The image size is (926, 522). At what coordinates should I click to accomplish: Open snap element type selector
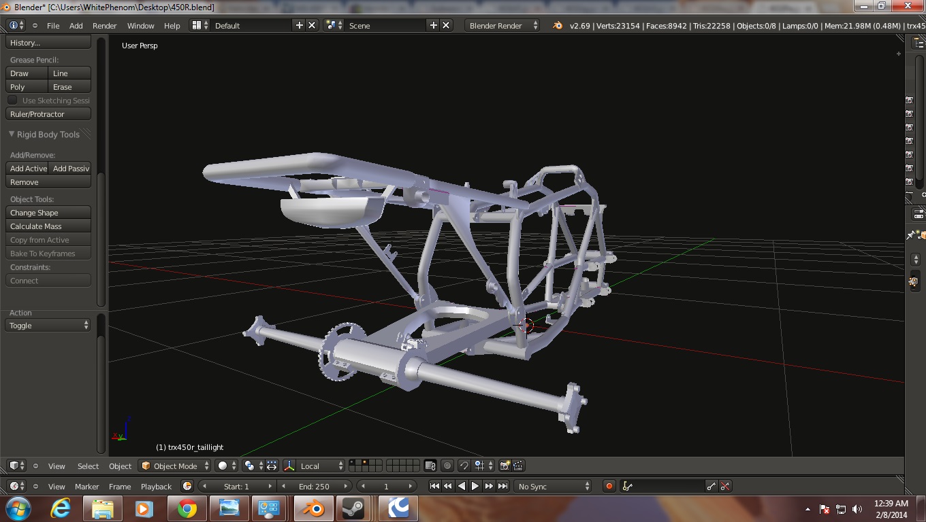point(483,466)
